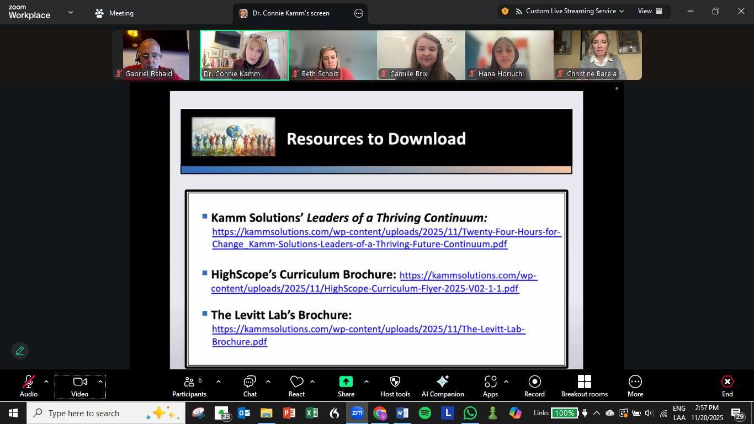Start recording with the Record button
The image size is (754, 424).
click(534, 386)
